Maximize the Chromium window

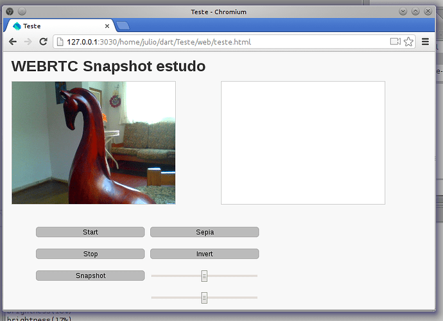(x=415, y=12)
